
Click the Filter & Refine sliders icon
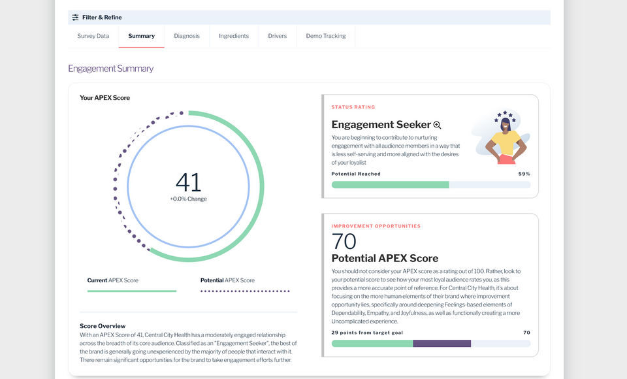pyautogui.click(x=76, y=18)
